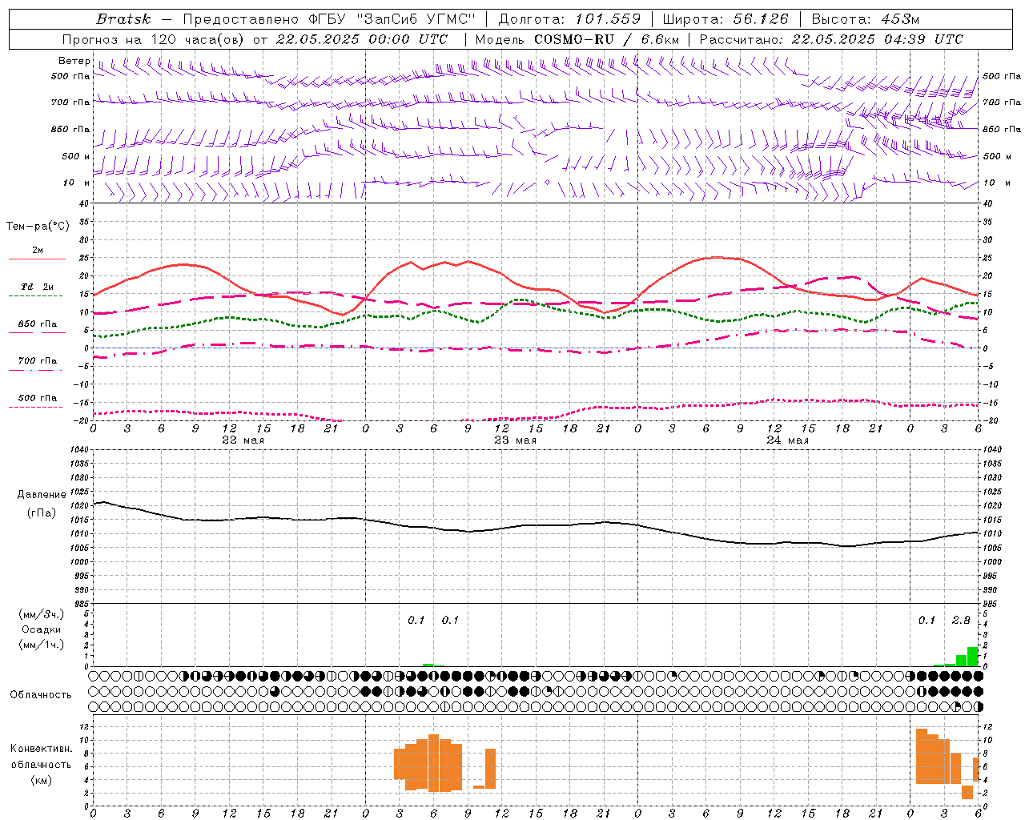
Task: Click the left "500 м" wind level label
Action: [x=75, y=156]
